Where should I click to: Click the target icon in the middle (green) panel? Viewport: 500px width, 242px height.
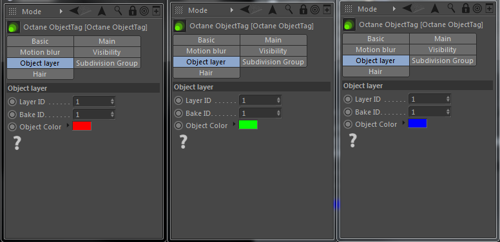[x=314, y=10]
